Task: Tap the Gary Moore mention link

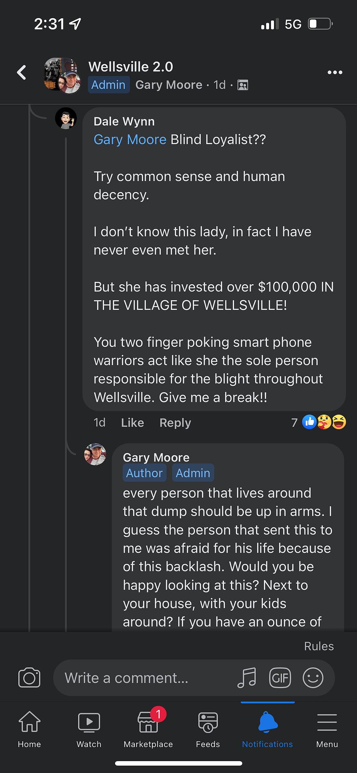Action: (x=130, y=139)
